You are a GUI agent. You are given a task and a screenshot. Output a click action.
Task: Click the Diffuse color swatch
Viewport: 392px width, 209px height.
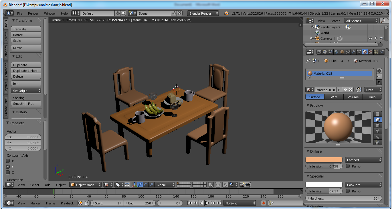tap(324, 160)
